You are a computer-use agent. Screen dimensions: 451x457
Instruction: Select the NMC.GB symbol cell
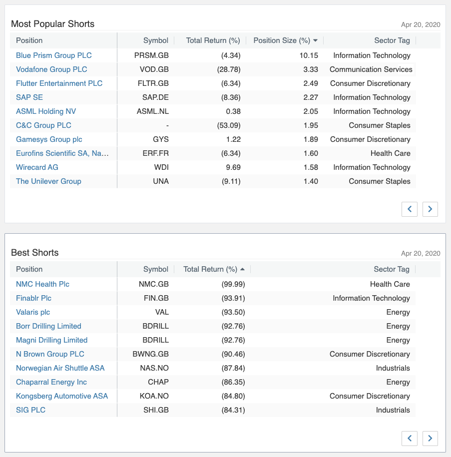[154, 284]
